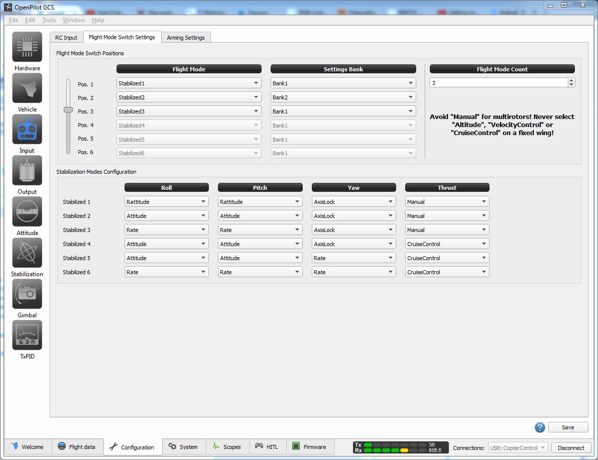Open Pos. 2 Settings Bank dropdown
The image size is (598, 460).
343,97
